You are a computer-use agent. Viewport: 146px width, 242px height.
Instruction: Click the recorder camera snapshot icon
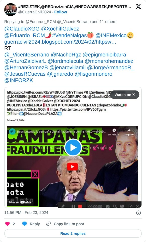[108, 206]
